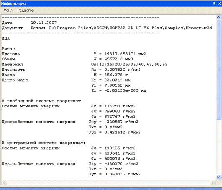Click the Jy value 433641 г*мм2
The image size is (222, 190).
pos(120,153)
